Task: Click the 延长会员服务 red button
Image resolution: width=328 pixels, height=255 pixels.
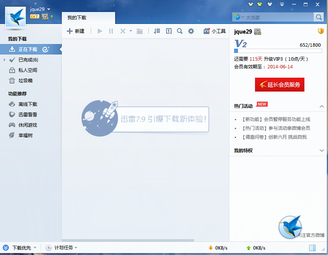Action: (x=279, y=85)
